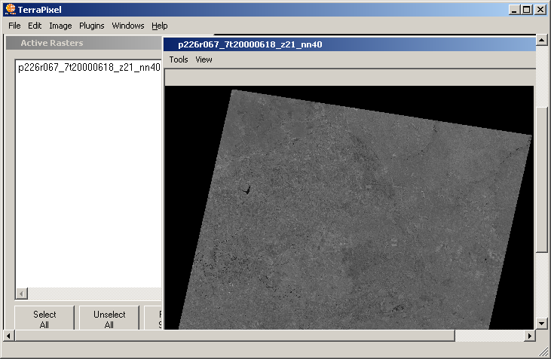Click the TerraPixel app icon in title bar
The width and height of the screenshot is (551, 359).
9,9
